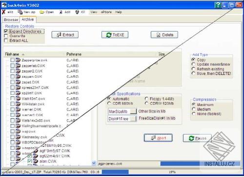Select the Automatic disk specification
244x177 pixels.
[109, 99]
